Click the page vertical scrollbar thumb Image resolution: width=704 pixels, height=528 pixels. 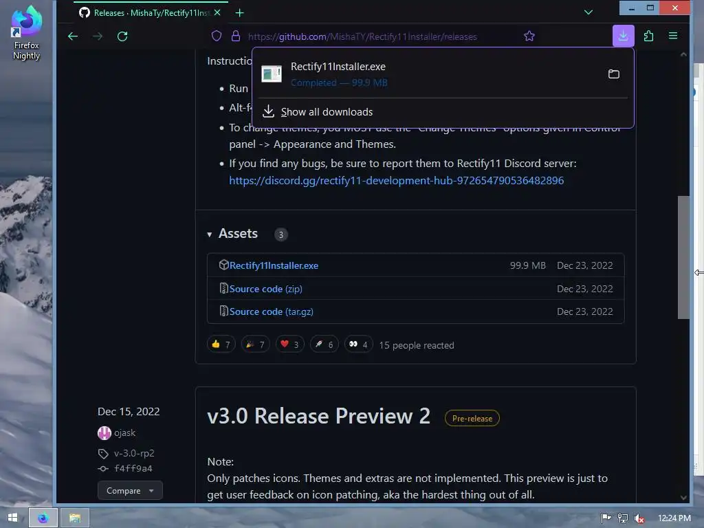click(x=683, y=257)
